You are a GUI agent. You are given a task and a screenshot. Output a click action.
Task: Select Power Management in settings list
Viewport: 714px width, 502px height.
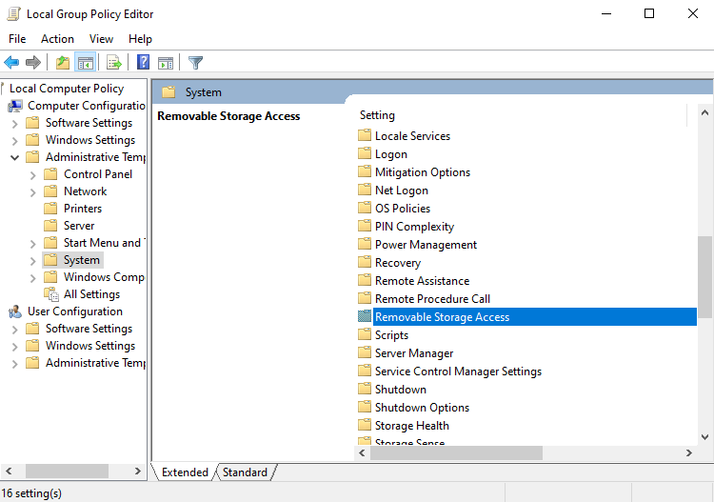click(x=426, y=245)
